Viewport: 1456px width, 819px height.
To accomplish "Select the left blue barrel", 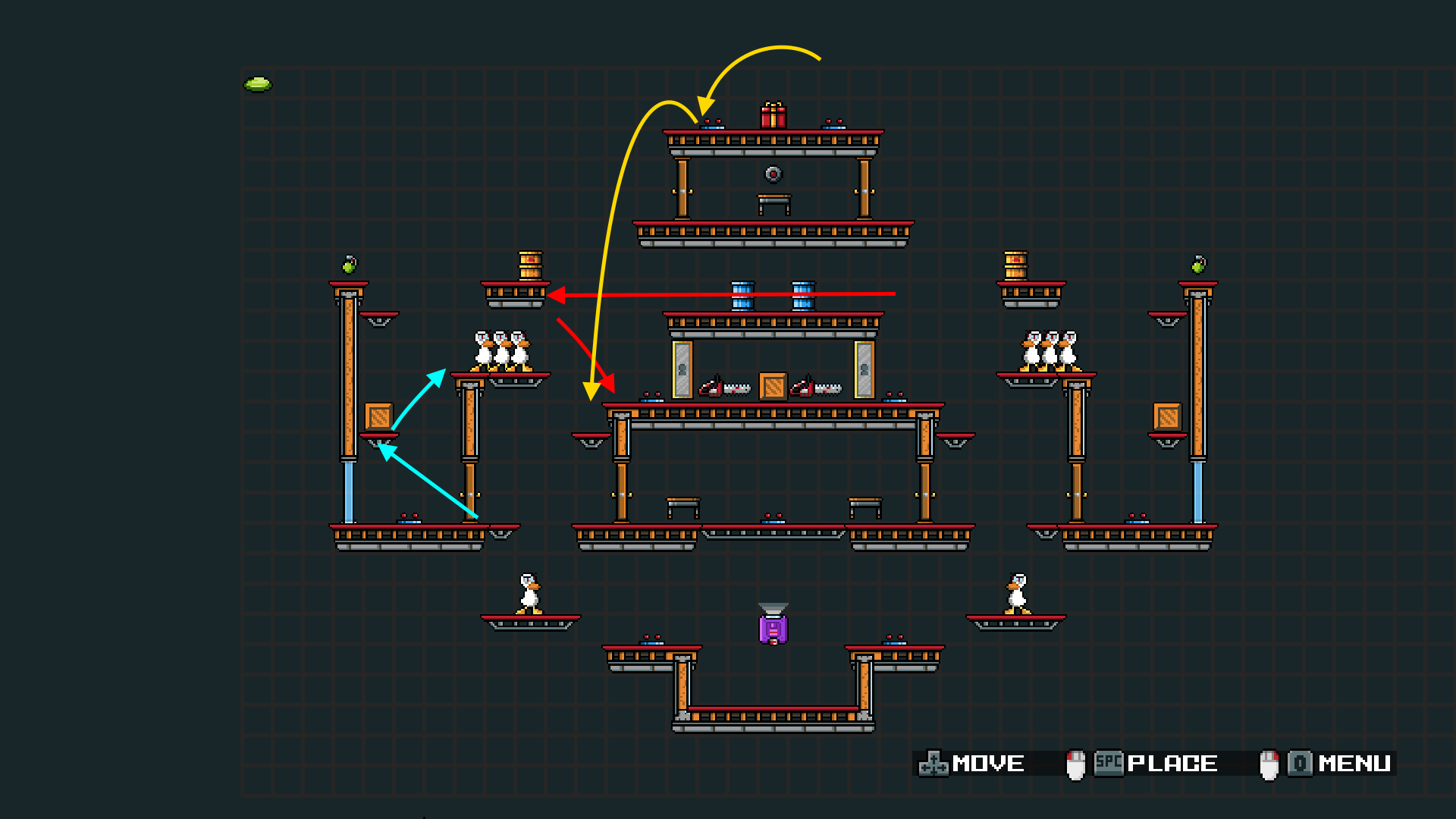I will tap(742, 296).
